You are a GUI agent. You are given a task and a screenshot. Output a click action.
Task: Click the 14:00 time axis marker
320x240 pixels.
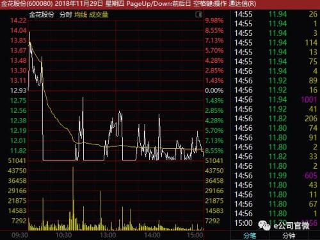coord(152,236)
